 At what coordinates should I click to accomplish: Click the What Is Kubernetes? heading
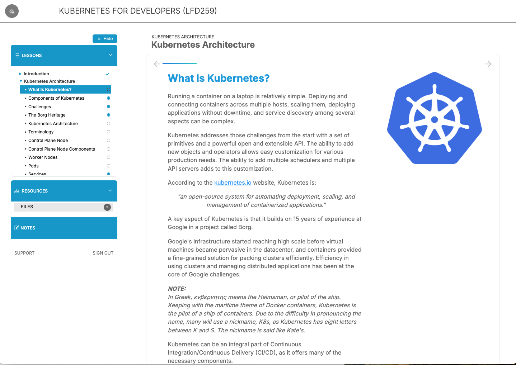click(x=219, y=78)
